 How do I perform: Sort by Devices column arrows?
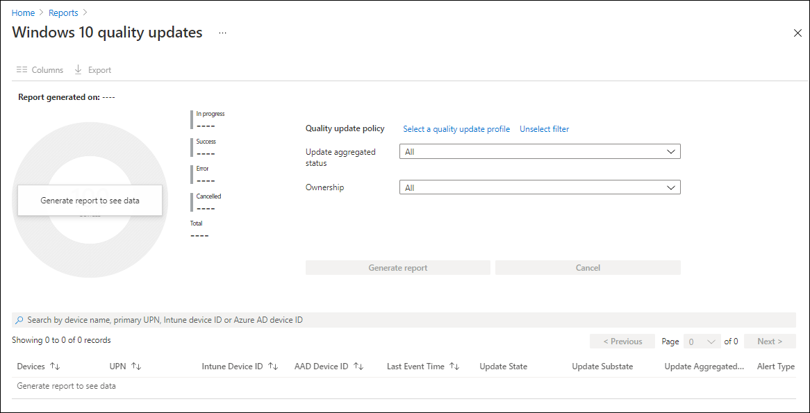pos(56,366)
